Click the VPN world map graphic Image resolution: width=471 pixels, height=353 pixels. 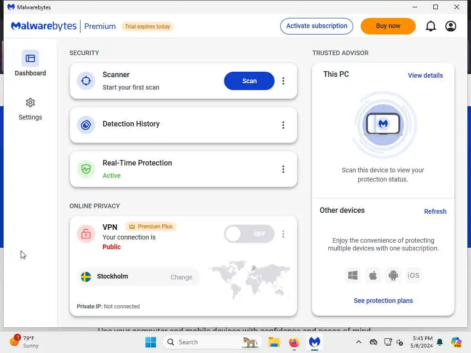(249, 279)
